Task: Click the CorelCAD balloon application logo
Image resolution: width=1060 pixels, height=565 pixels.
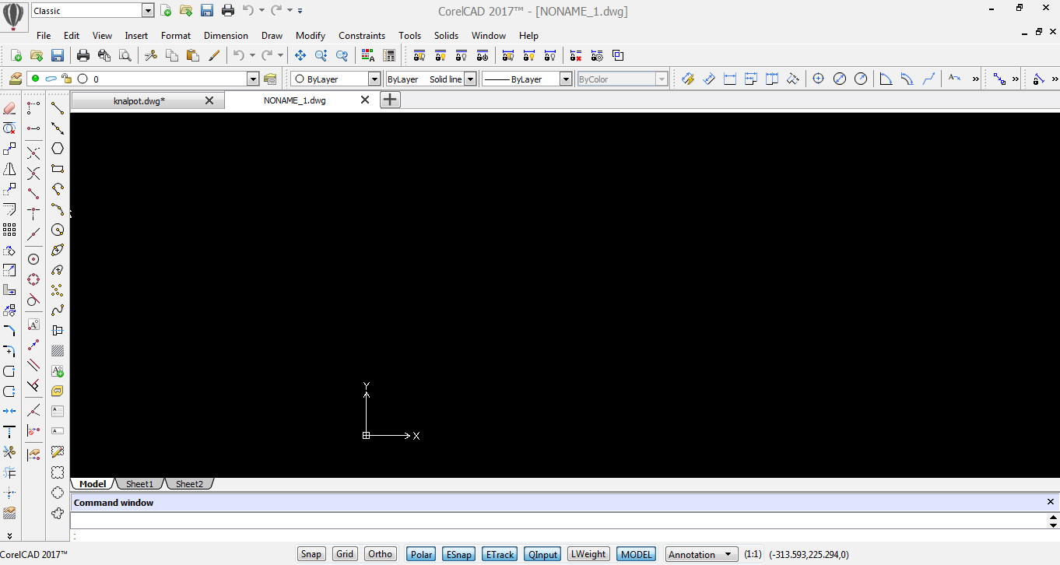Action: 14,16
